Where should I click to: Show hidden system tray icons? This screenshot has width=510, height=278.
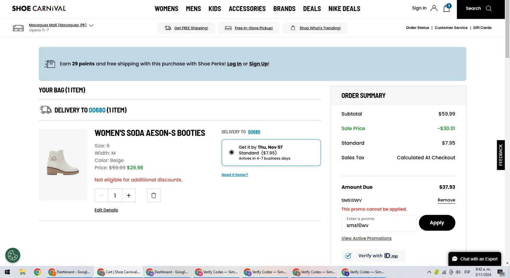(x=429, y=272)
